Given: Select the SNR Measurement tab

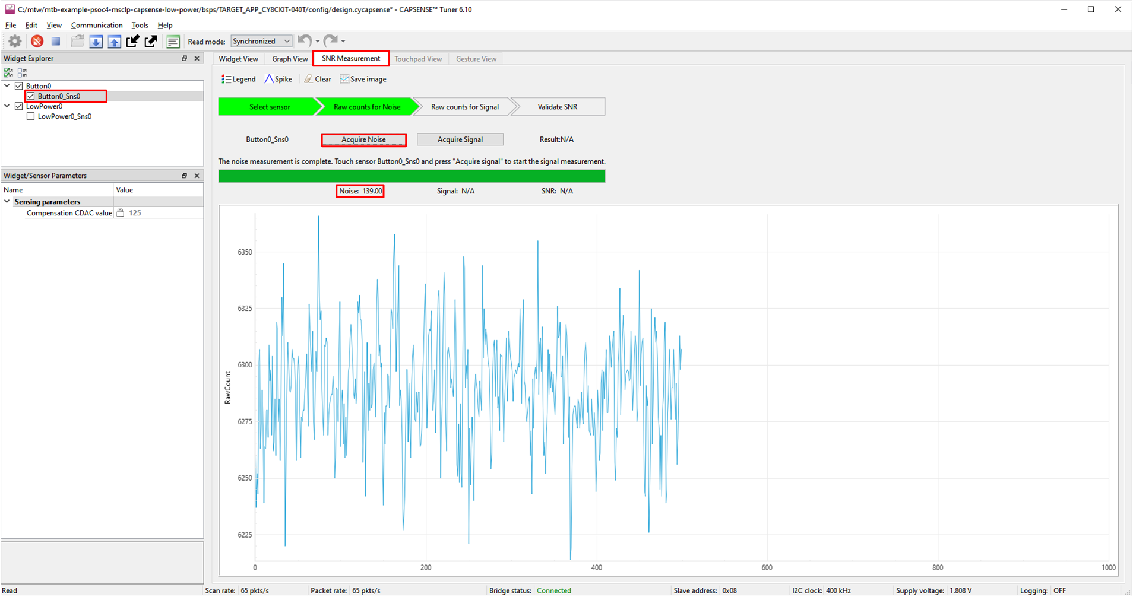Looking at the screenshot, I should tap(351, 58).
